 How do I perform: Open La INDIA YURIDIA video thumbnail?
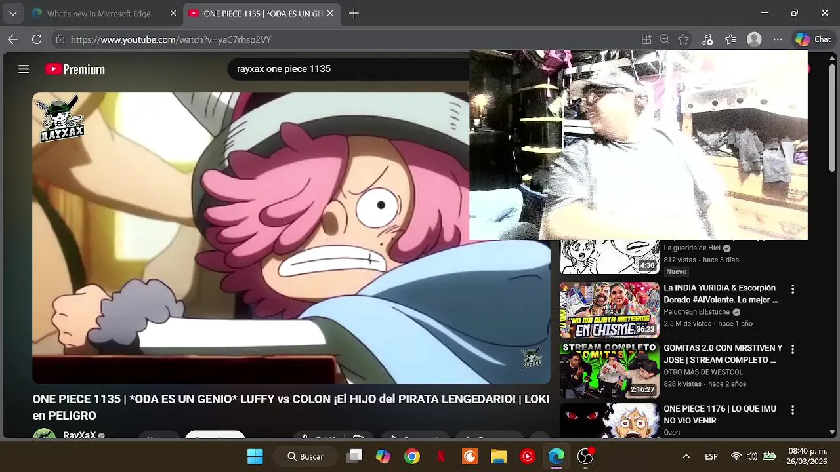[609, 310]
